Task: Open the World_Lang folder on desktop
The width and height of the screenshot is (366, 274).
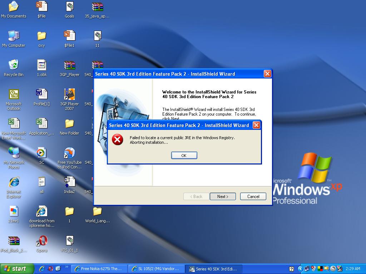Action: (97, 212)
